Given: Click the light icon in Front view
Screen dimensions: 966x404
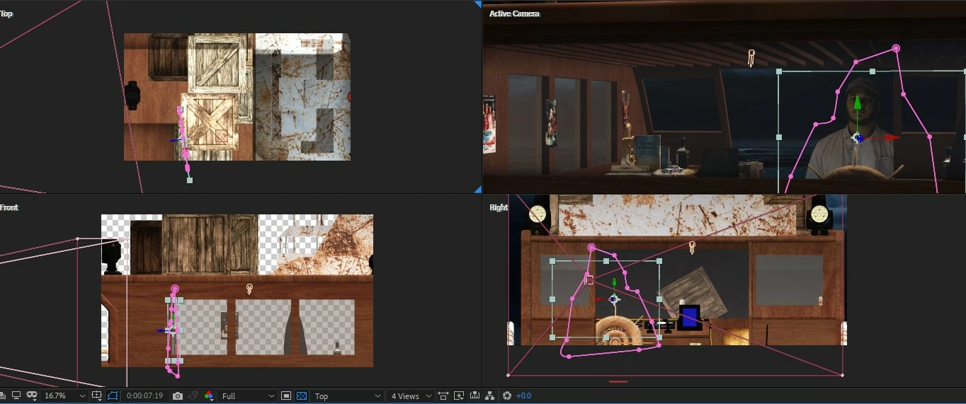Looking at the screenshot, I should click(x=249, y=289).
